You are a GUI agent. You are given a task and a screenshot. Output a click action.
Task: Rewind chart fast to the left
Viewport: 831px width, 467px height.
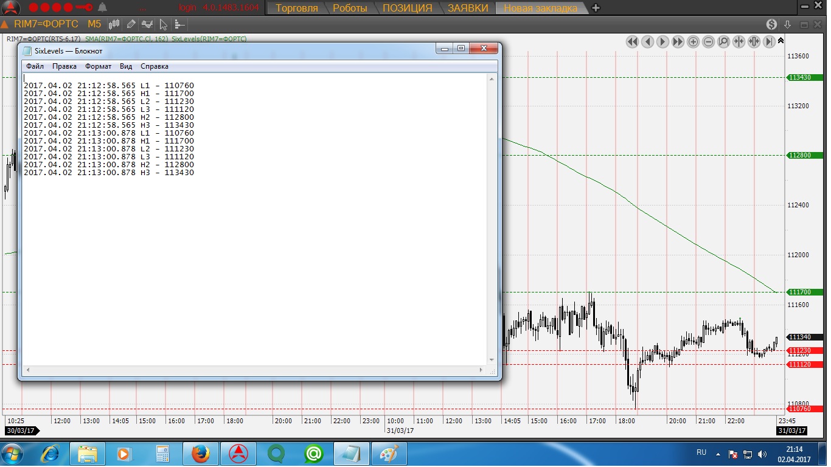coord(632,42)
